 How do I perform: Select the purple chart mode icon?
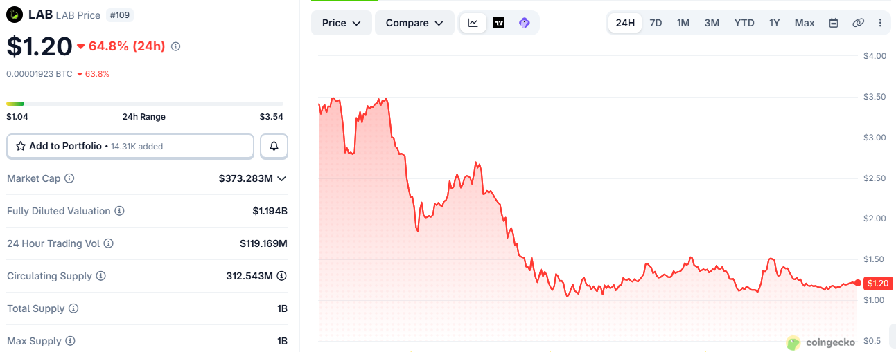[525, 23]
